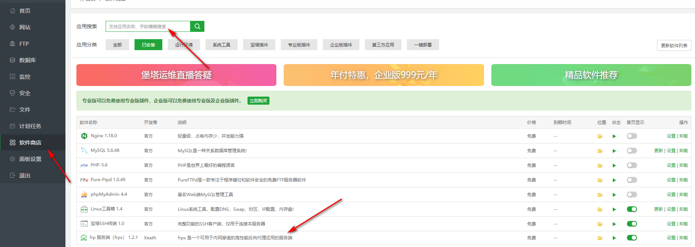Select the 企业版插件 category tab

[x=341, y=45]
